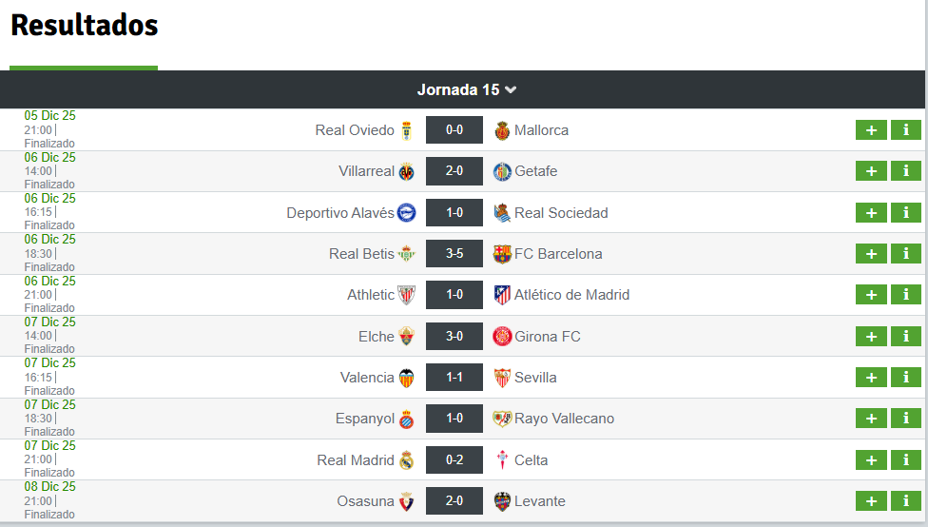Click the Rayo Vallecano crest
Image resolution: width=928 pixels, height=527 pixels.
point(502,419)
